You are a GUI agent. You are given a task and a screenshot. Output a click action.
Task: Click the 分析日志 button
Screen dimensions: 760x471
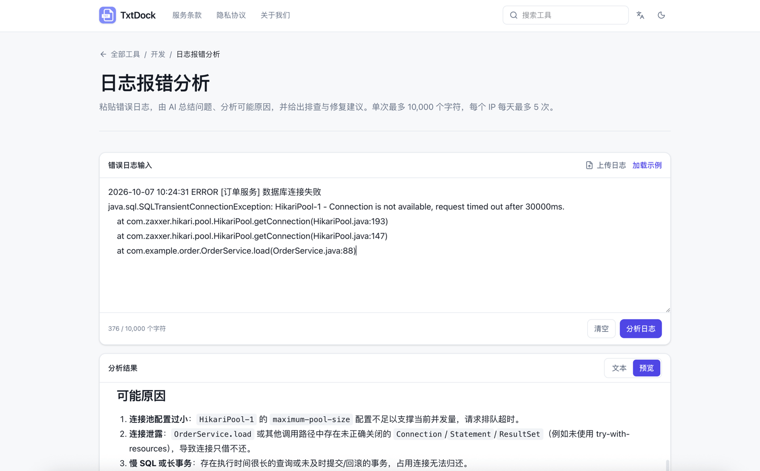coord(640,329)
